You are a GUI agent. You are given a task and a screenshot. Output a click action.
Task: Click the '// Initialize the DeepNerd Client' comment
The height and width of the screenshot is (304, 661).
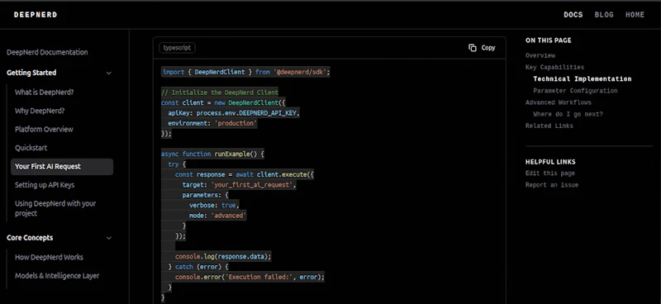[x=220, y=93]
